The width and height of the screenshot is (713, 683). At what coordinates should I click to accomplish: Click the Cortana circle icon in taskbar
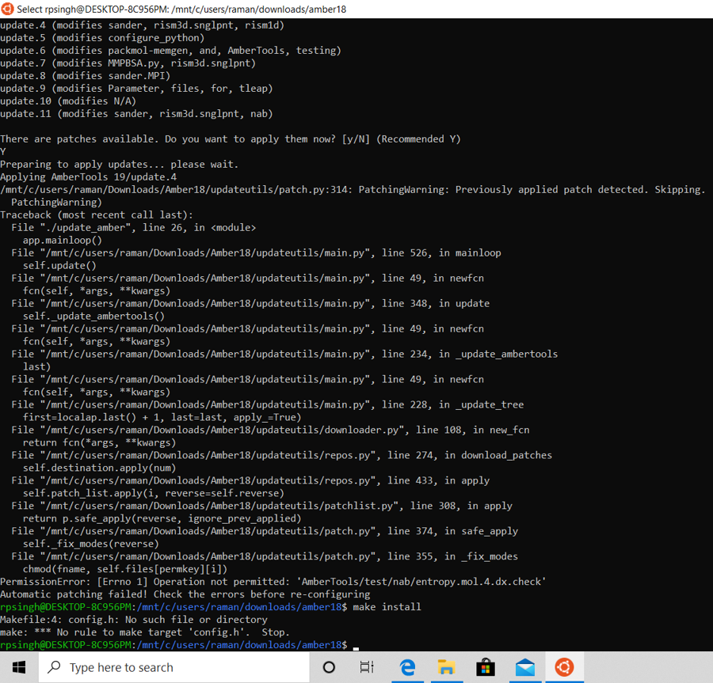[329, 667]
